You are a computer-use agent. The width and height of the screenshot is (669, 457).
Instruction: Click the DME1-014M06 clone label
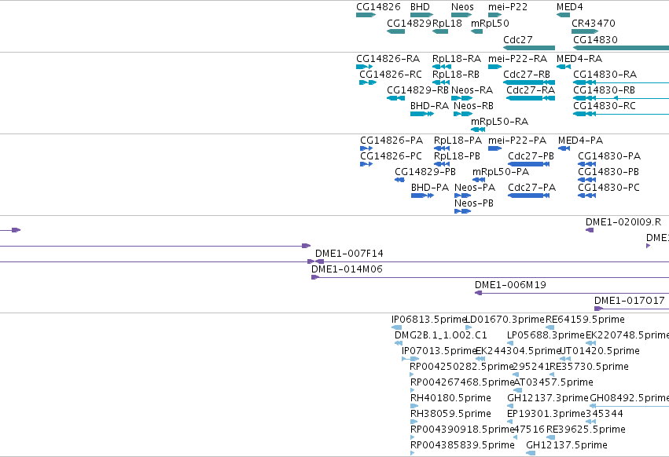coord(347,269)
